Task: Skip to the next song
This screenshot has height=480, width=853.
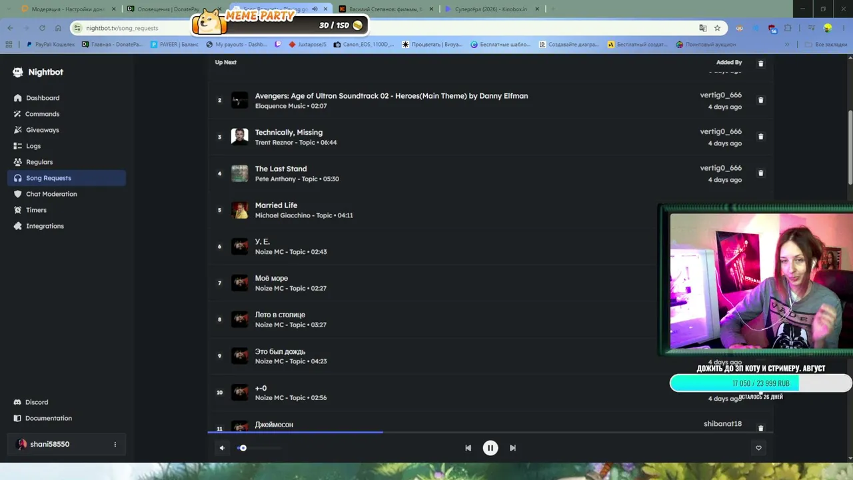Action: click(512, 448)
